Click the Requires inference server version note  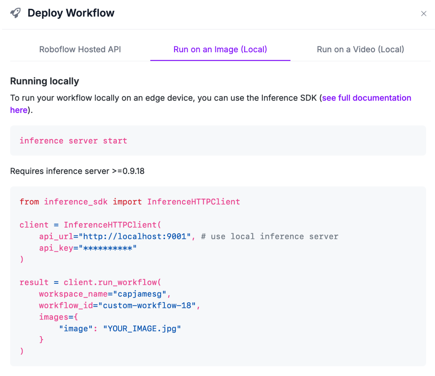(x=77, y=171)
